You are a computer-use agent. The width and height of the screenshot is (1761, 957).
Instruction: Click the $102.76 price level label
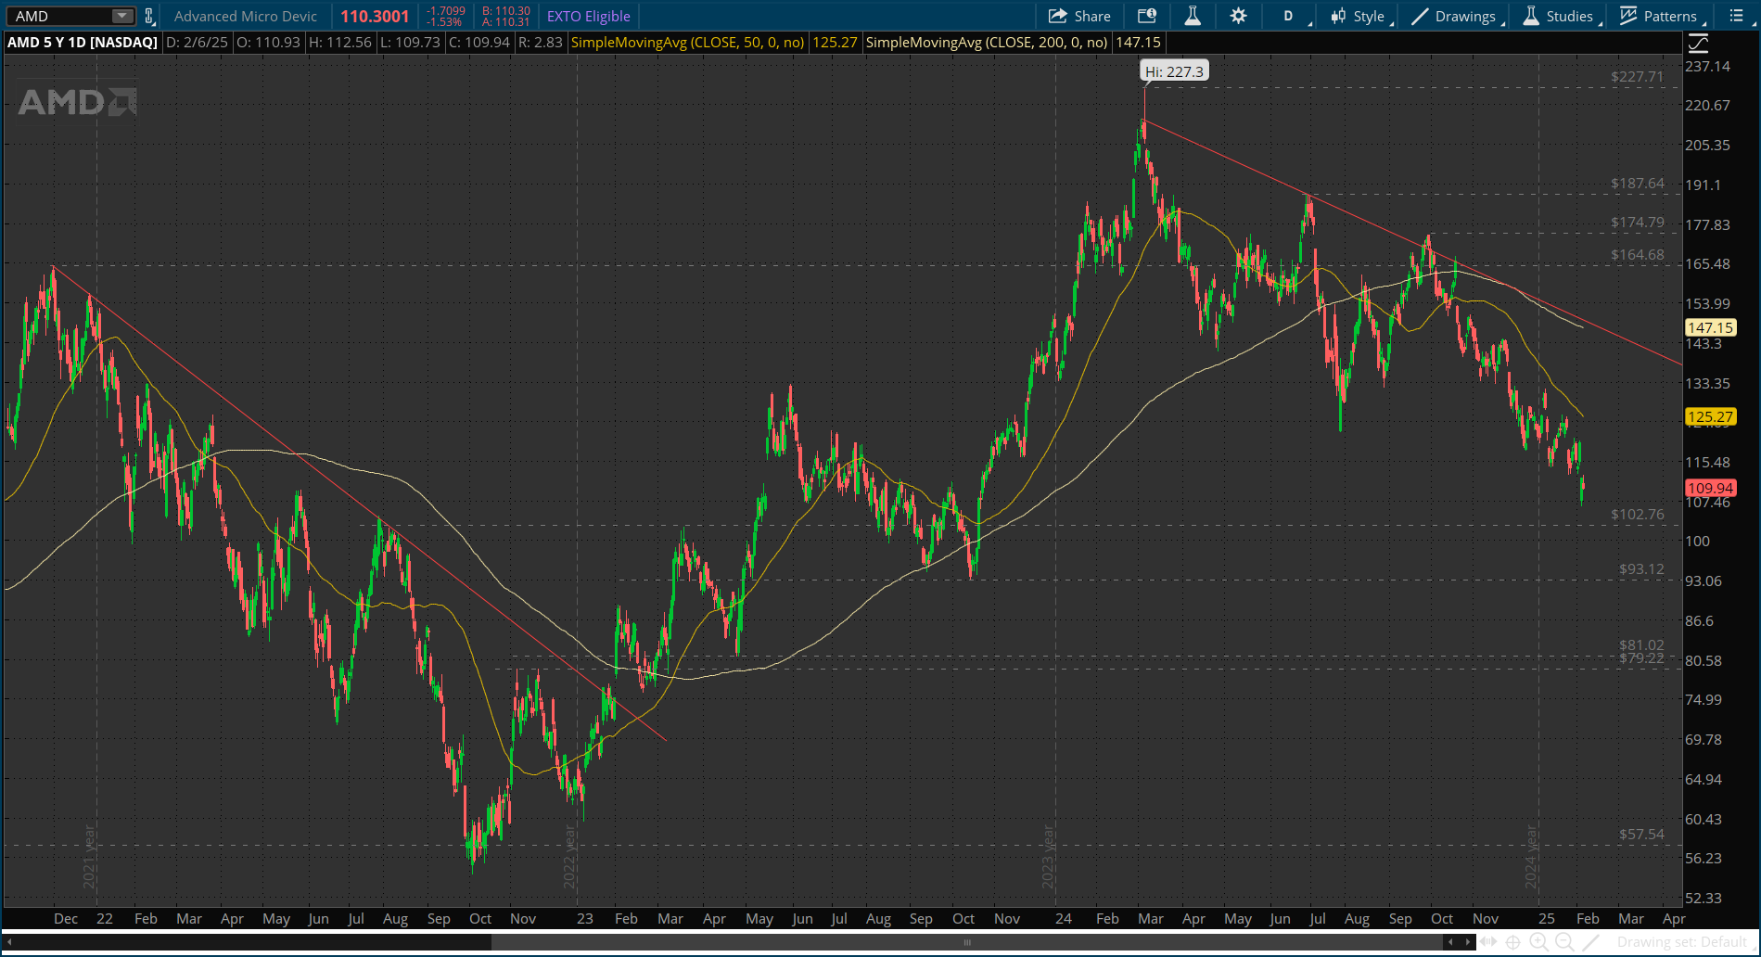pyautogui.click(x=1638, y=514)
